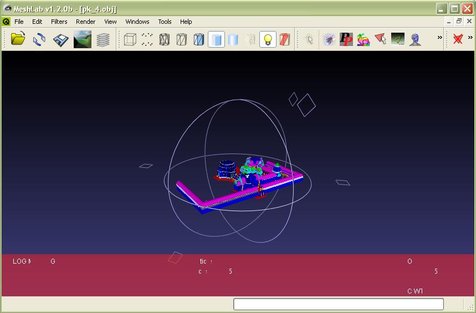Open the View menu
The height and width of the screenshot is (313, 476).
[110, 22]
